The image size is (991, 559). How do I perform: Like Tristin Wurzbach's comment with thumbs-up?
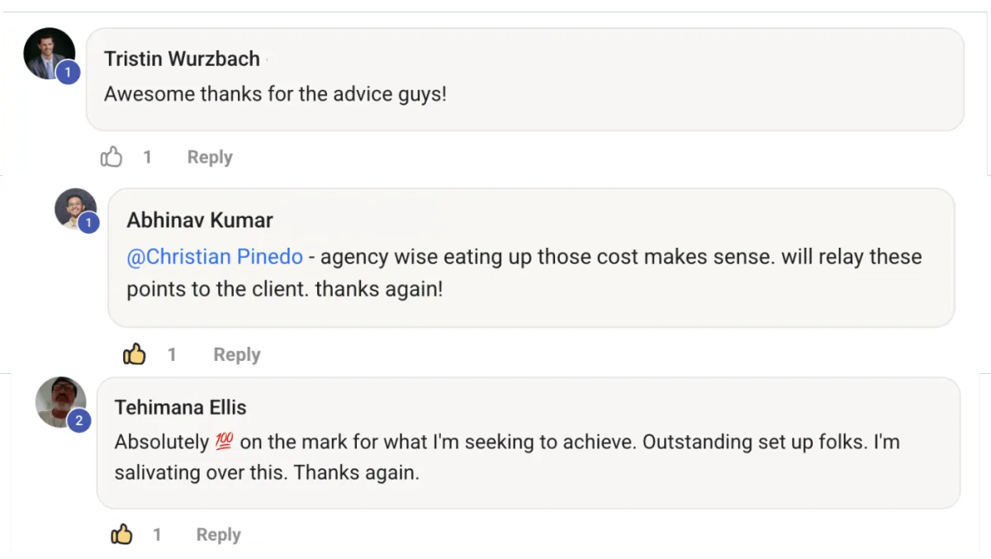tap(111, 157)
